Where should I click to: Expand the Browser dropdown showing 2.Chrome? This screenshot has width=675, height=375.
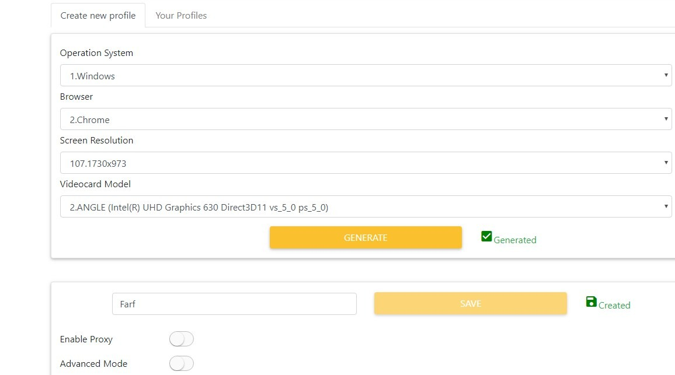(366, 119)
